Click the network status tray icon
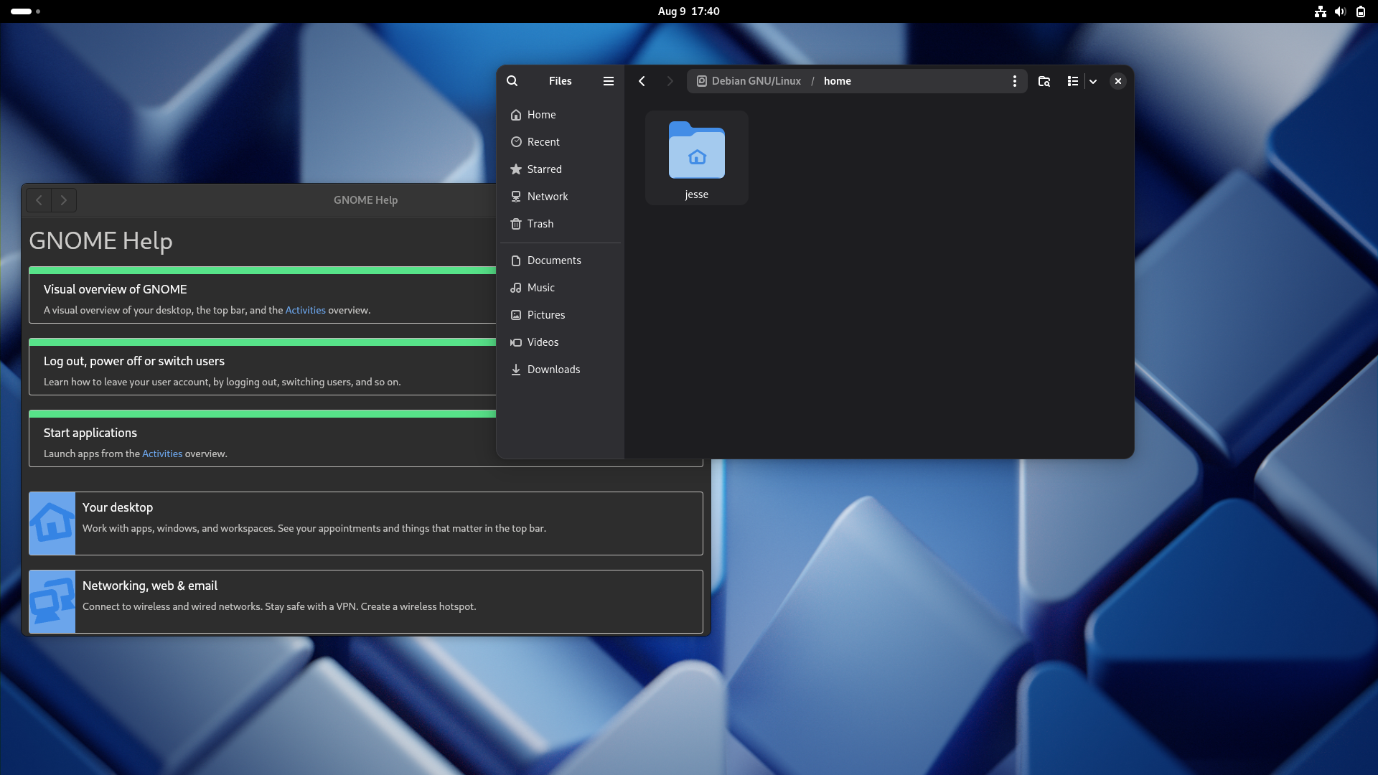This screenshot has width=1378, height=775. tap(1320, 11)
